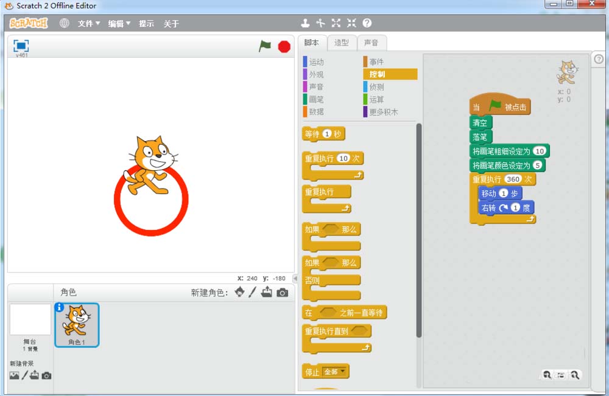Click the 清空 block in script
This screenshot has width=609, height=396.
[x=481, y=123]
